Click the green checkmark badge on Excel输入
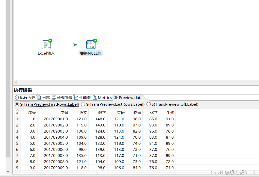Image resolution: width=259 pixels, height=177 pixels. pos(50,41)
